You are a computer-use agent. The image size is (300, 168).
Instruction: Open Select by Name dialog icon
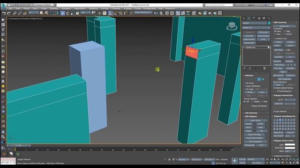pyautogui.click(x=46, y=13)
